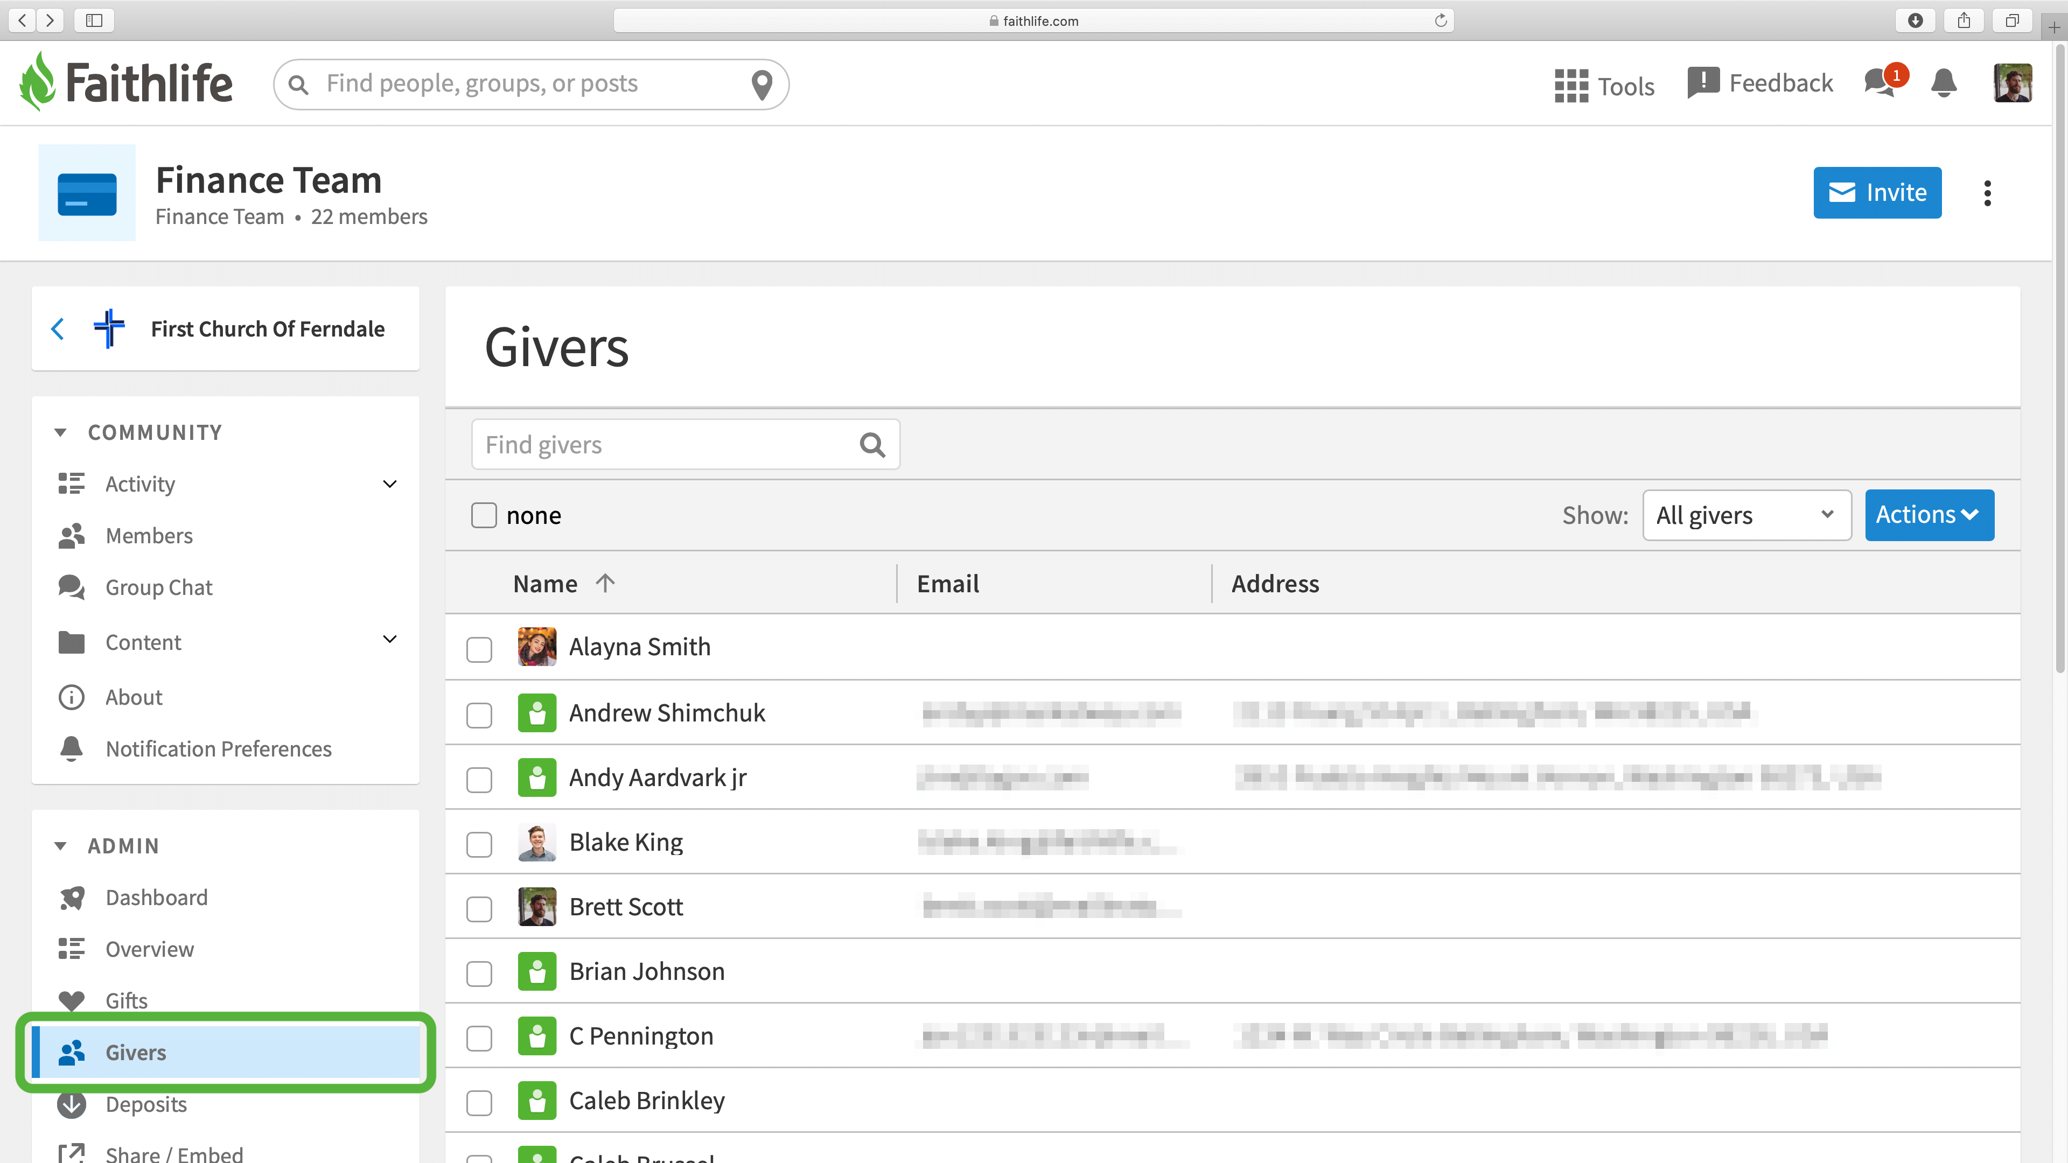The width and height of the screenshot is (2068, 1163).
Task: Click Andrew Shimchuk's green avatar icon
Action: click(537, 713)
